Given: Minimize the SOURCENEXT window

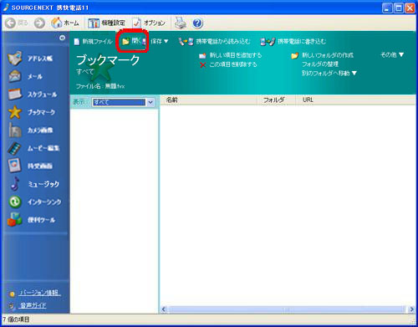Looking at the screenshot, I should (x=387, y=8).
